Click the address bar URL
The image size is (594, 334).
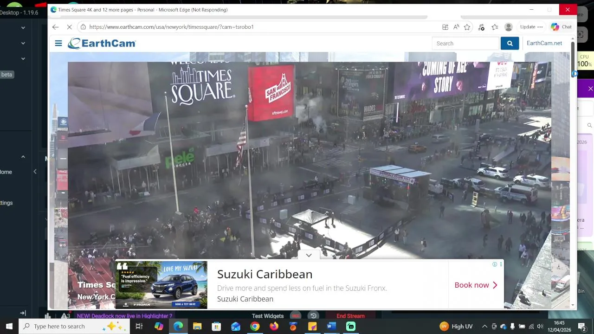[172, 27]
